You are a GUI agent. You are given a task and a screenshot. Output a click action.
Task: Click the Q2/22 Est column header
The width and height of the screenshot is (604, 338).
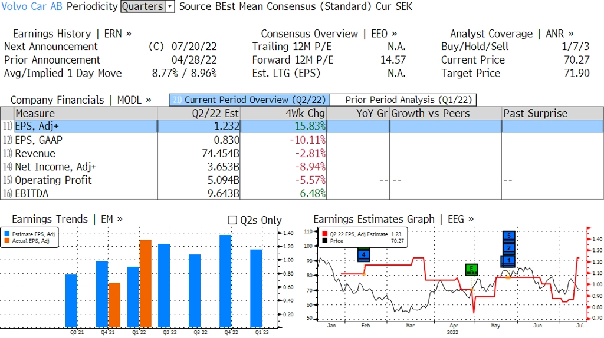[x=199, y=114]
